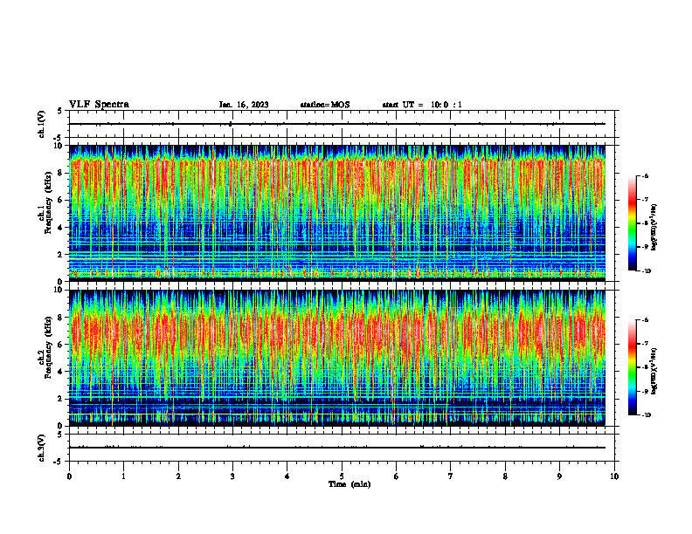Click the ch.1 spectrogram color bar

[x=632, y=223]
